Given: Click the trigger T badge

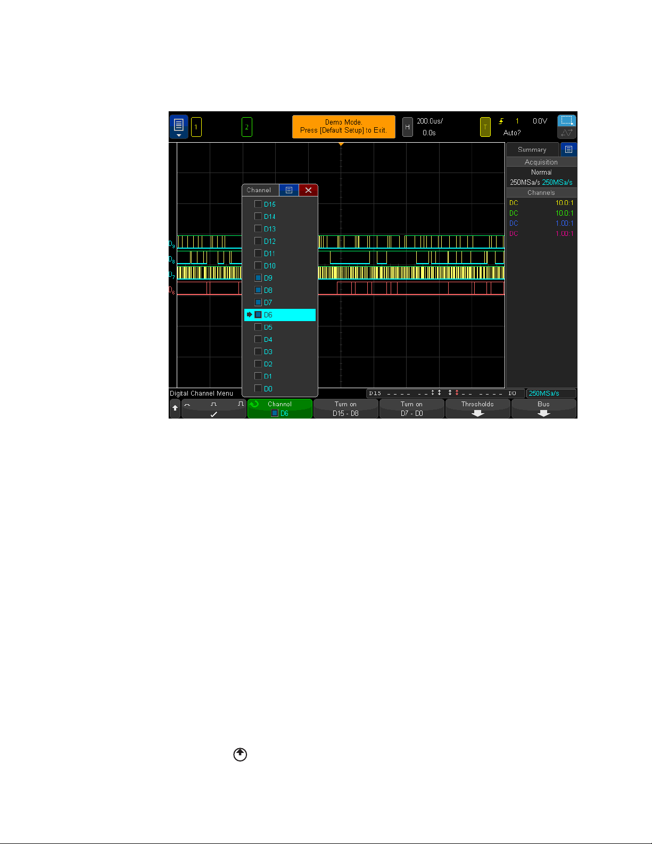Looking at the screenshot, I should (485, 127).
